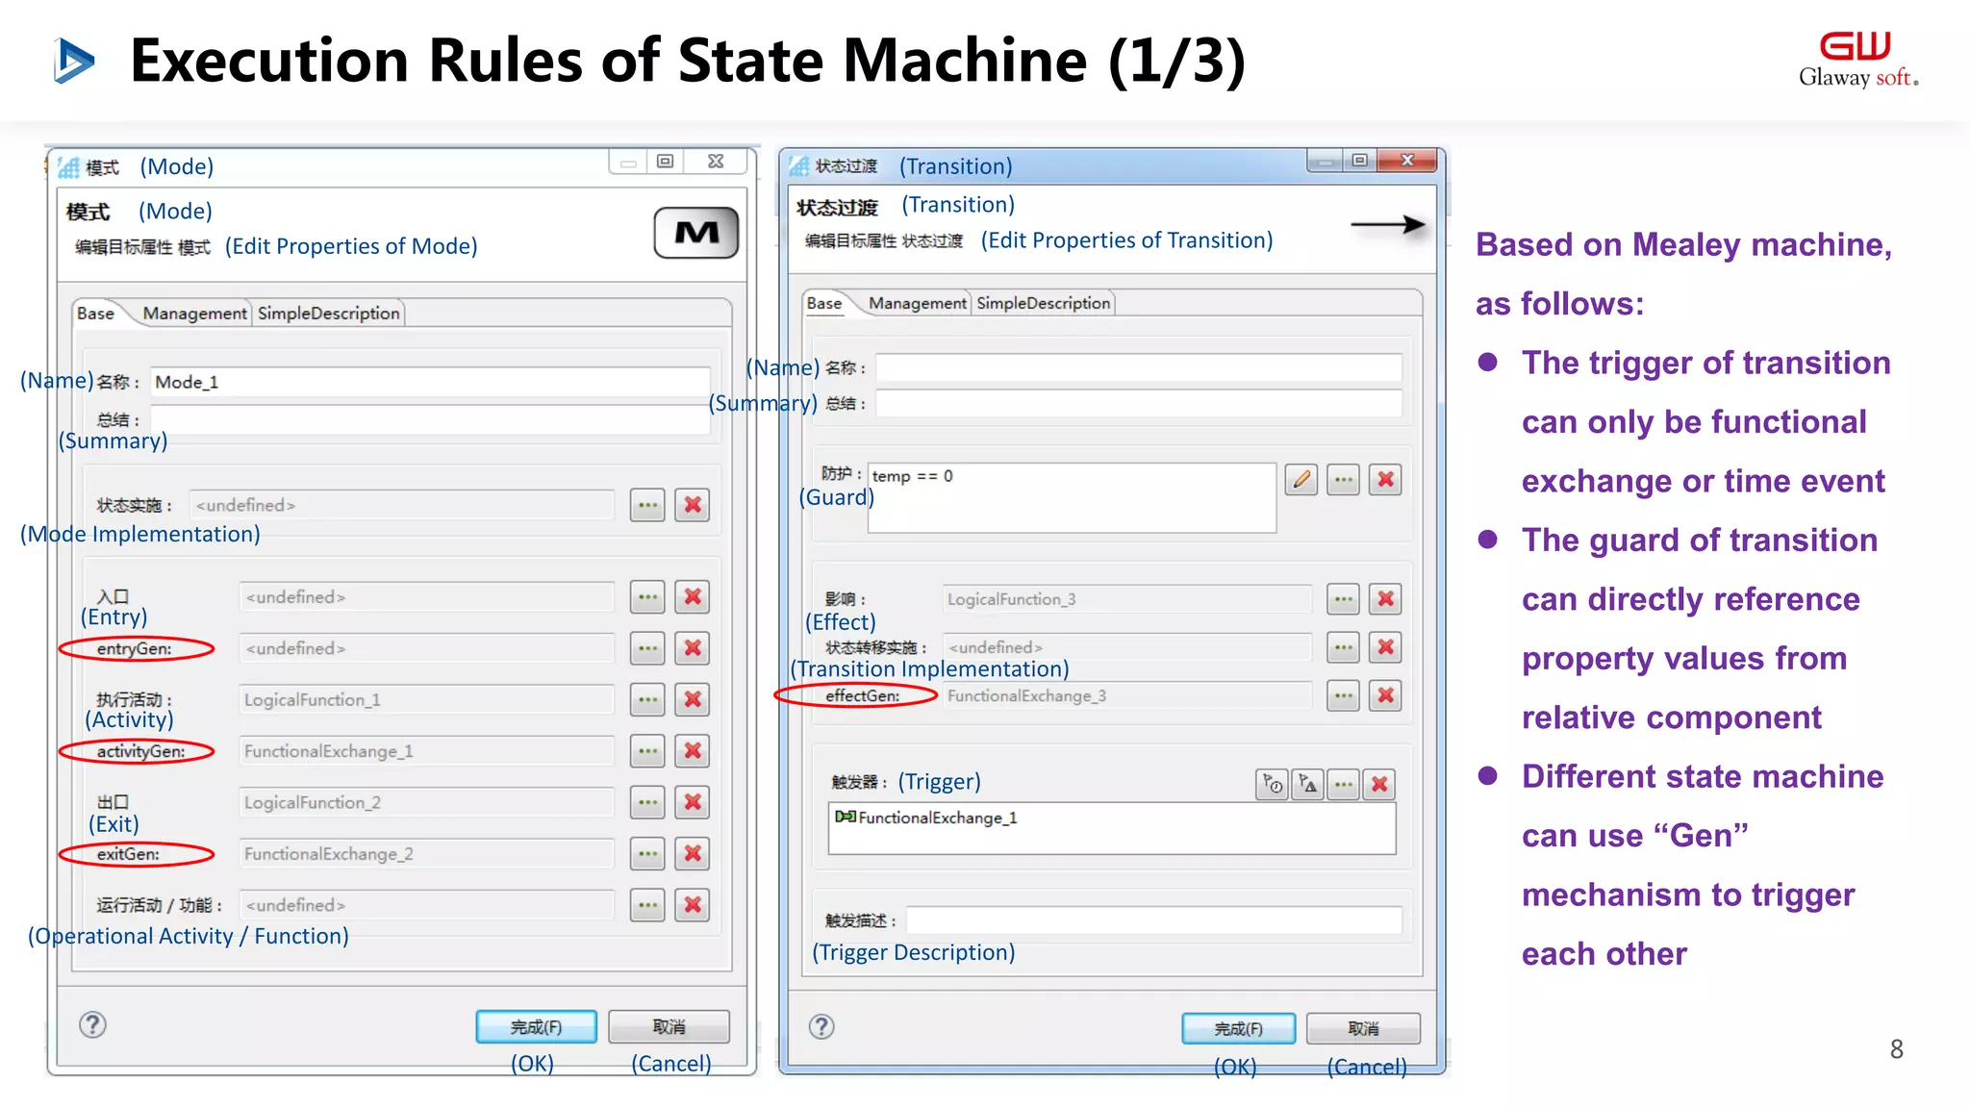The height and width of the screenshot is (1108, 1970).
Task: Click FunctionalExchange_3 effectGen value
Action: point(1126,695)
